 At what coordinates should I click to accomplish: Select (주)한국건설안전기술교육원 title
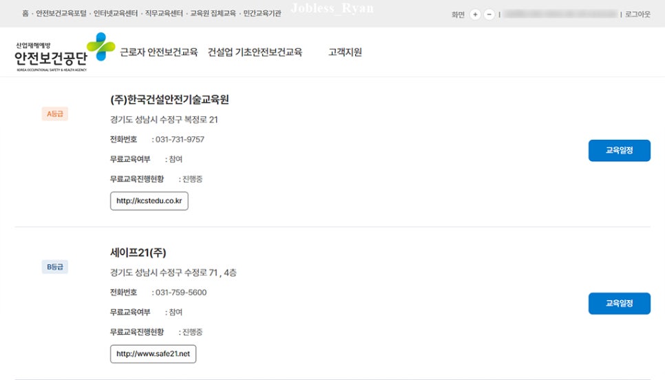[169, 100]
